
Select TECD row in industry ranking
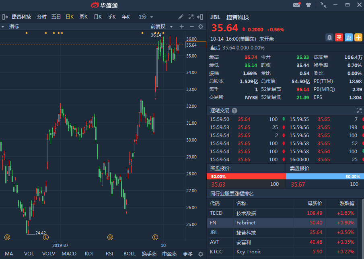[x=282, y=213]
